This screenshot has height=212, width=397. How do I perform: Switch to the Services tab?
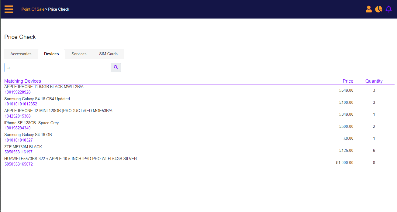pyautogui.click(x=79, y=54)
